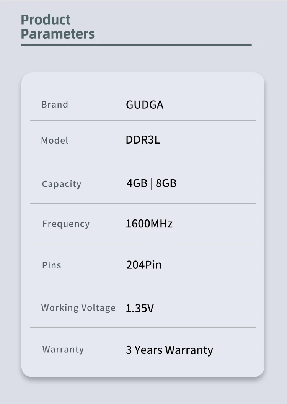Select the Frequency row label
Image resolution: width=287 pixels, height=404 pixels.
click(x=66, y=224)
